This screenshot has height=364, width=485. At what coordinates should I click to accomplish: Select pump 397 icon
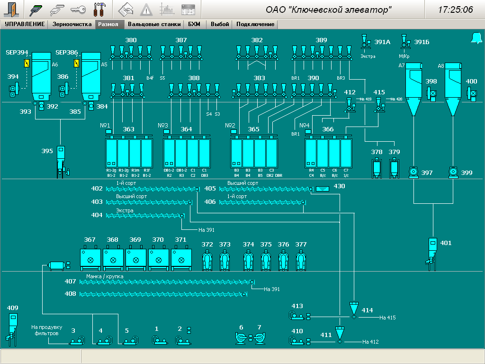point(414,173)
